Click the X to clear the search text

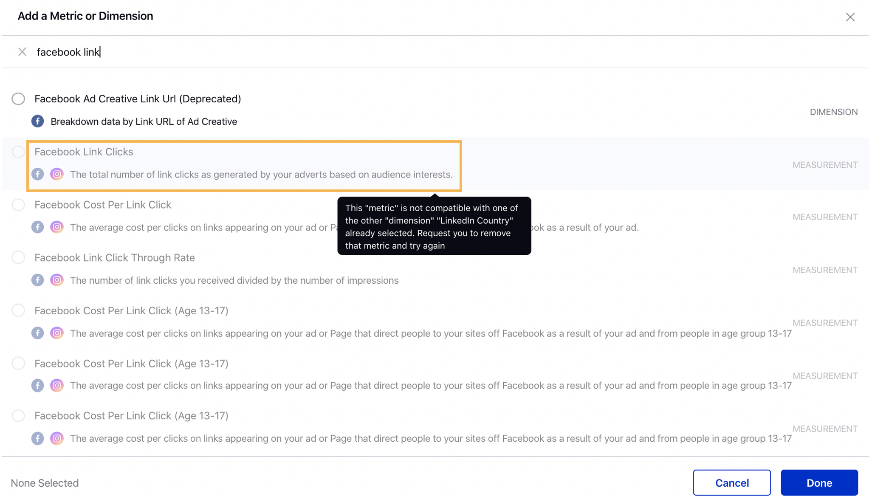pos(21,51)
